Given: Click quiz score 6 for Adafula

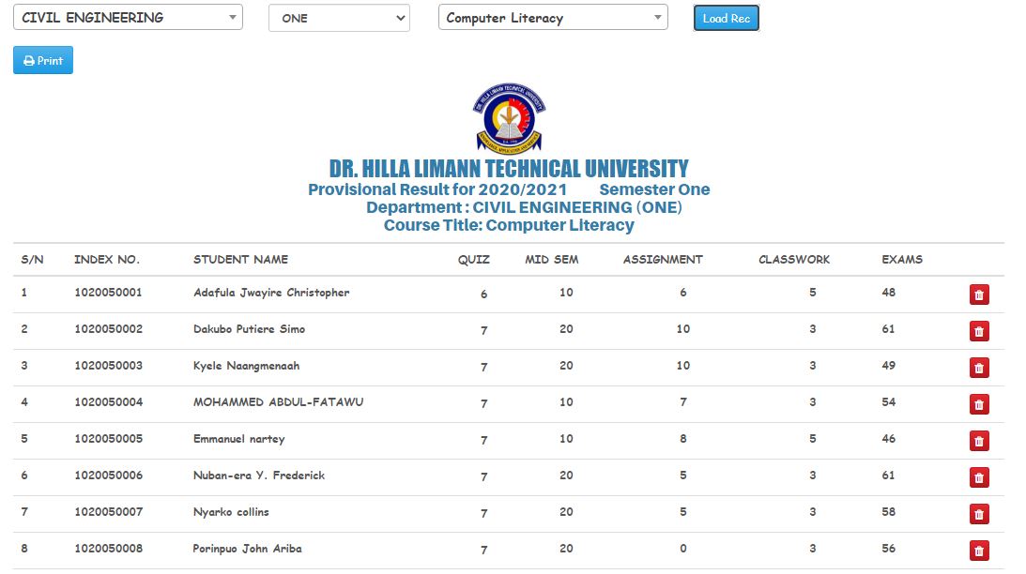Looking at the screenshot, I should point(484,295).
